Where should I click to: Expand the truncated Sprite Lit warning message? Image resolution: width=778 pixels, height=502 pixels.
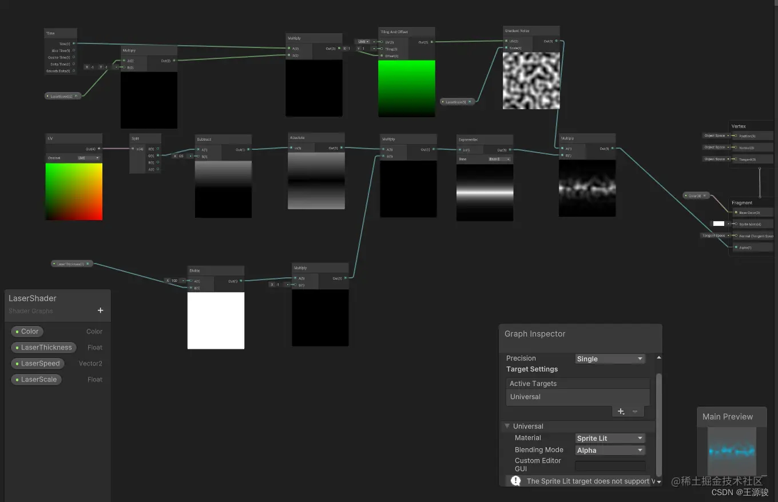click(x=658, y=481)
